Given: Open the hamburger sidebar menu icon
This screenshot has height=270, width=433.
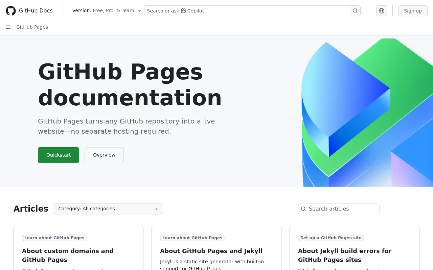Looking at the screenshot, I should (x=8, y=27).
